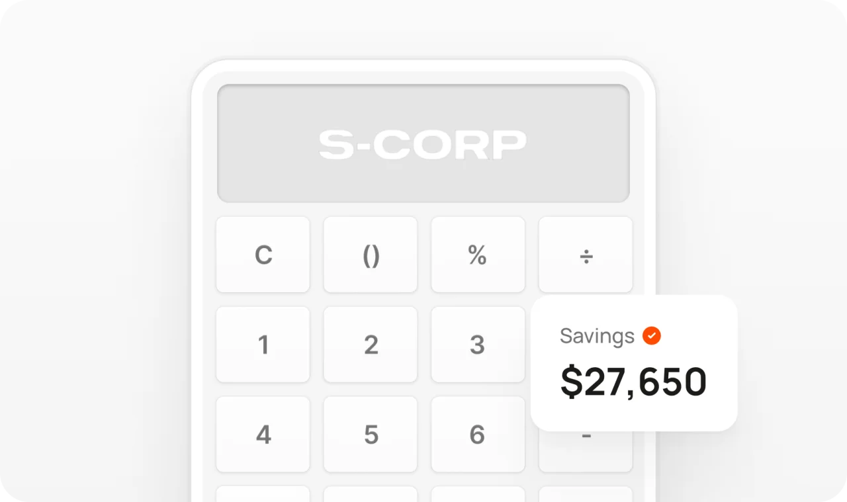Tap the division ÷ key

pos(586,255)
